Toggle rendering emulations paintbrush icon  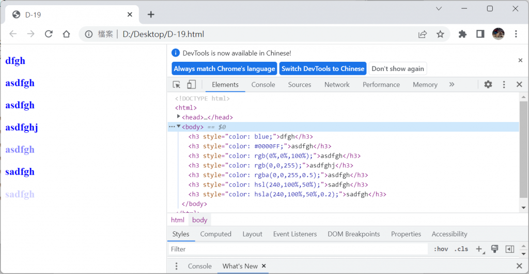click(x=494, y=249)
